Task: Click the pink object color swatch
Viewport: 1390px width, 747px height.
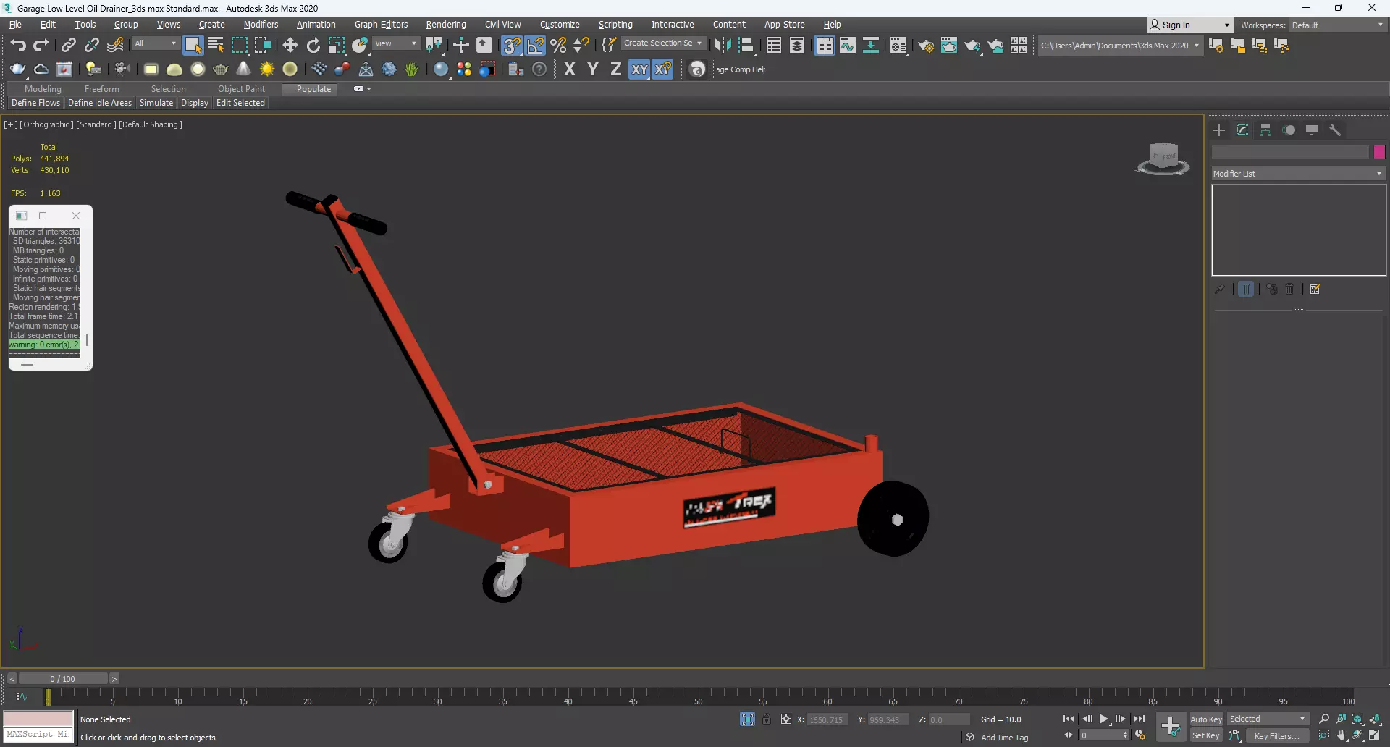Action: 1379,152
